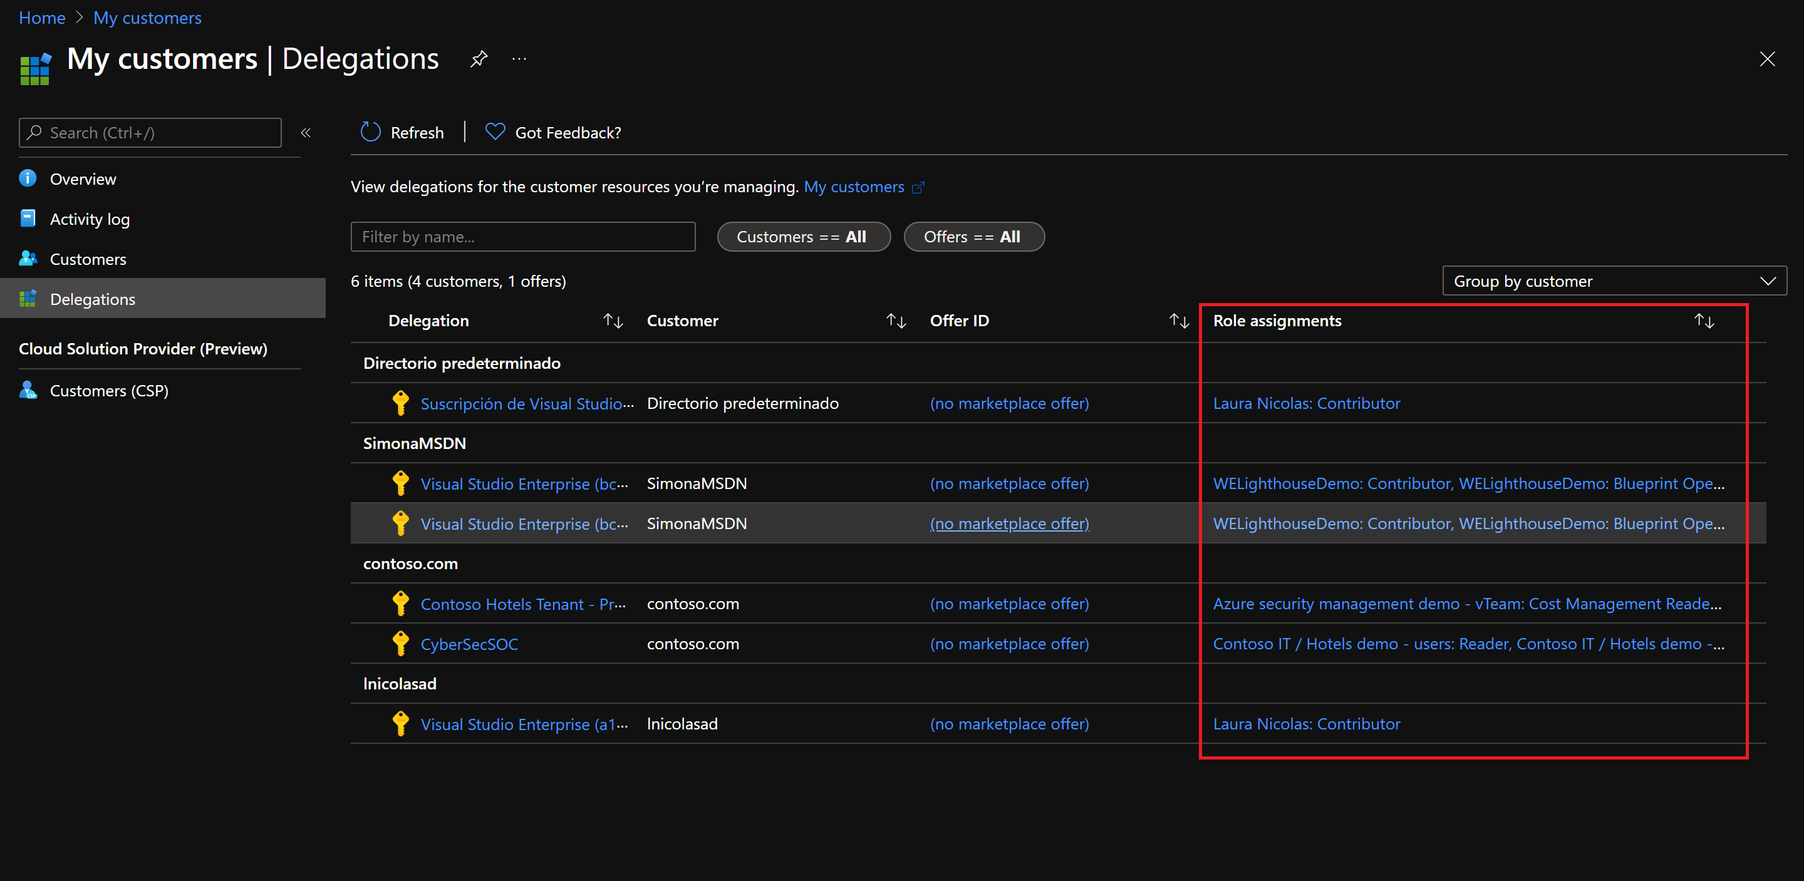Image resolution: width=1804 pixels, height=881 pixels.
Task: Open the Offers == All filter
Action: 973,237
